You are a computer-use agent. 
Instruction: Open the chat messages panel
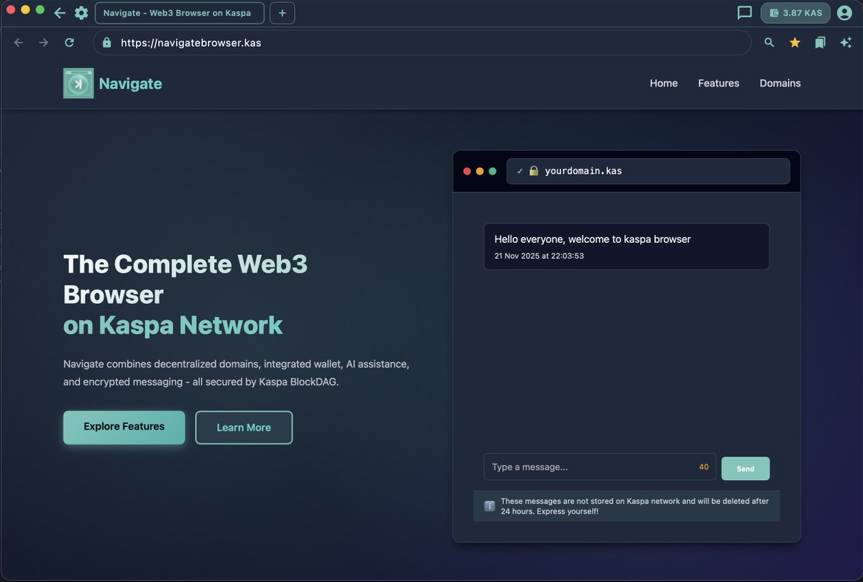coord(744,13)
